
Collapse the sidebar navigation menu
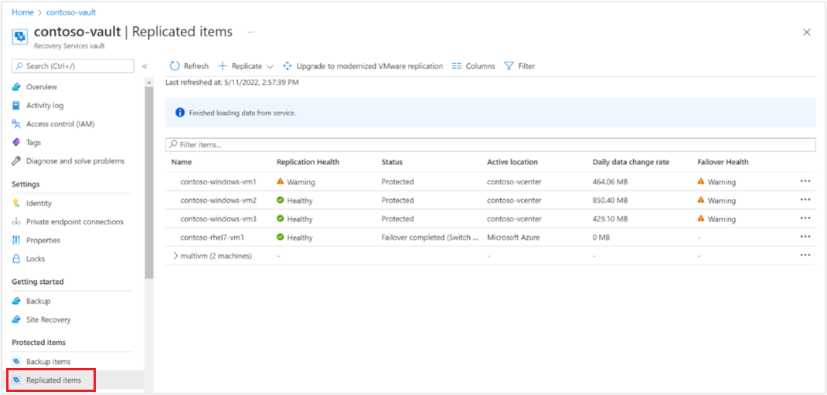(145, 66)
